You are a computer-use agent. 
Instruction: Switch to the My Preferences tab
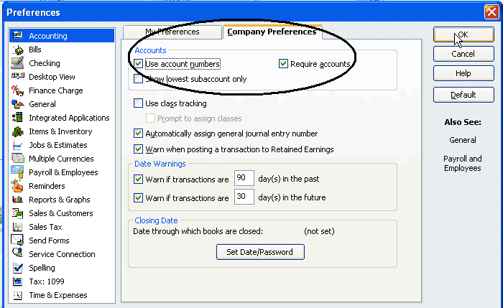[171, 32]
